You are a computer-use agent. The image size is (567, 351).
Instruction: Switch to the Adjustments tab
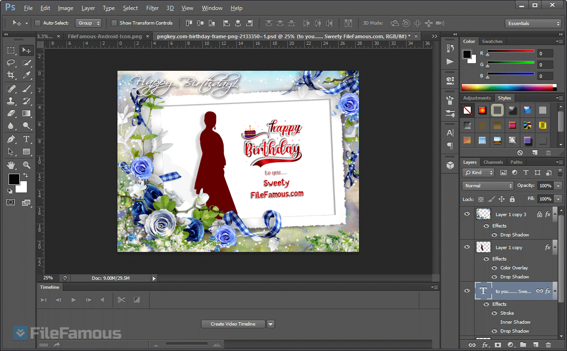[477, 98]
